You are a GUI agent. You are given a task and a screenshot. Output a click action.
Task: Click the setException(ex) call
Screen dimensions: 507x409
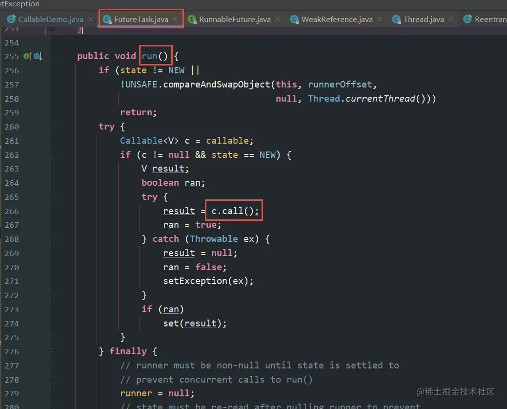208,281
